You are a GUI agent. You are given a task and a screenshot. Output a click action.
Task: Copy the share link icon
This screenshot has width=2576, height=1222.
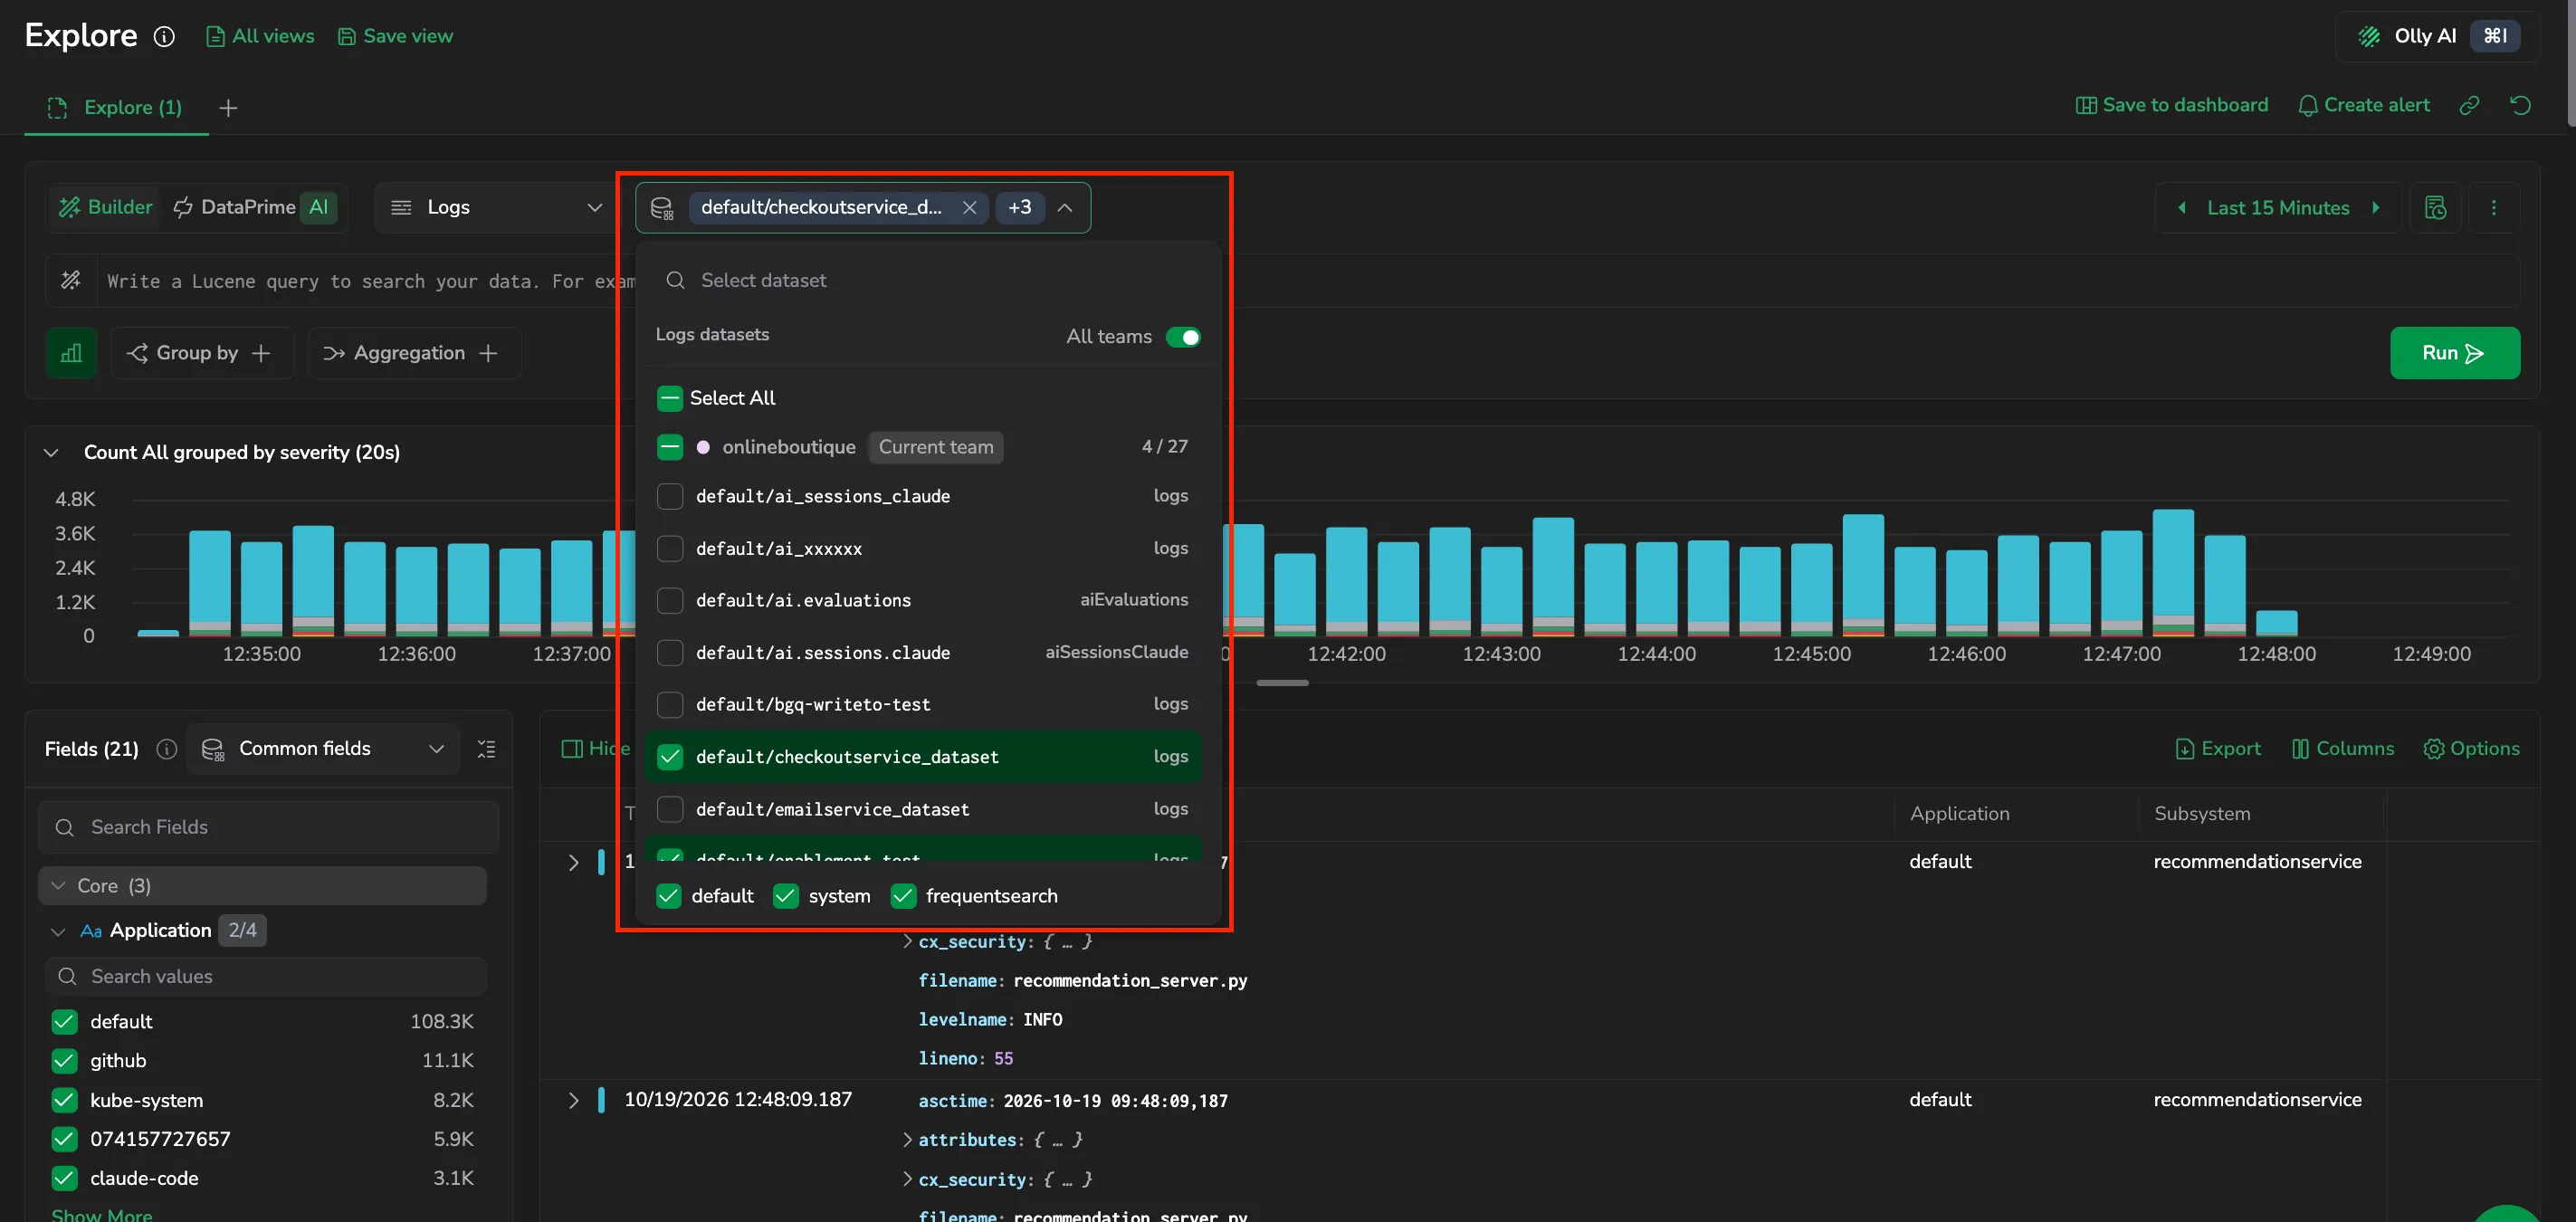click(x=2469, y=105)
